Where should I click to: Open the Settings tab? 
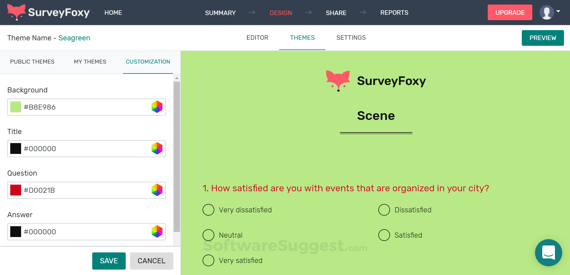point(351,38)
